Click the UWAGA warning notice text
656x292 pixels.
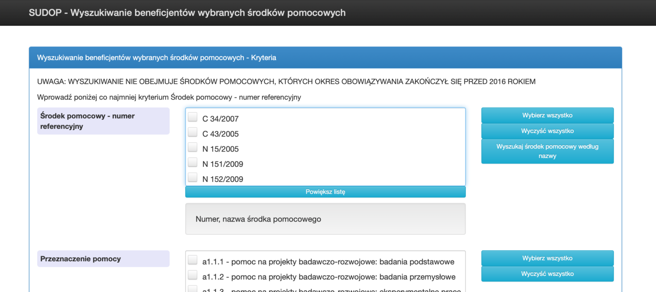tap(286, 81)
